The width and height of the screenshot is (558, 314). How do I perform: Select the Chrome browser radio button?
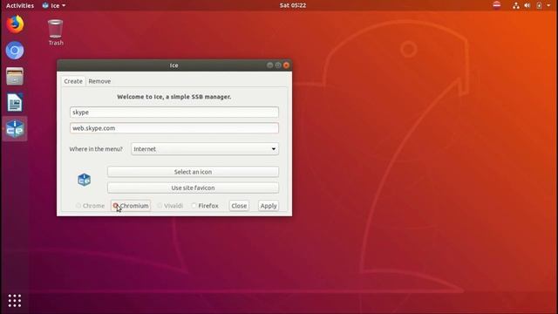pyautogui.click(x=78, y=206)
